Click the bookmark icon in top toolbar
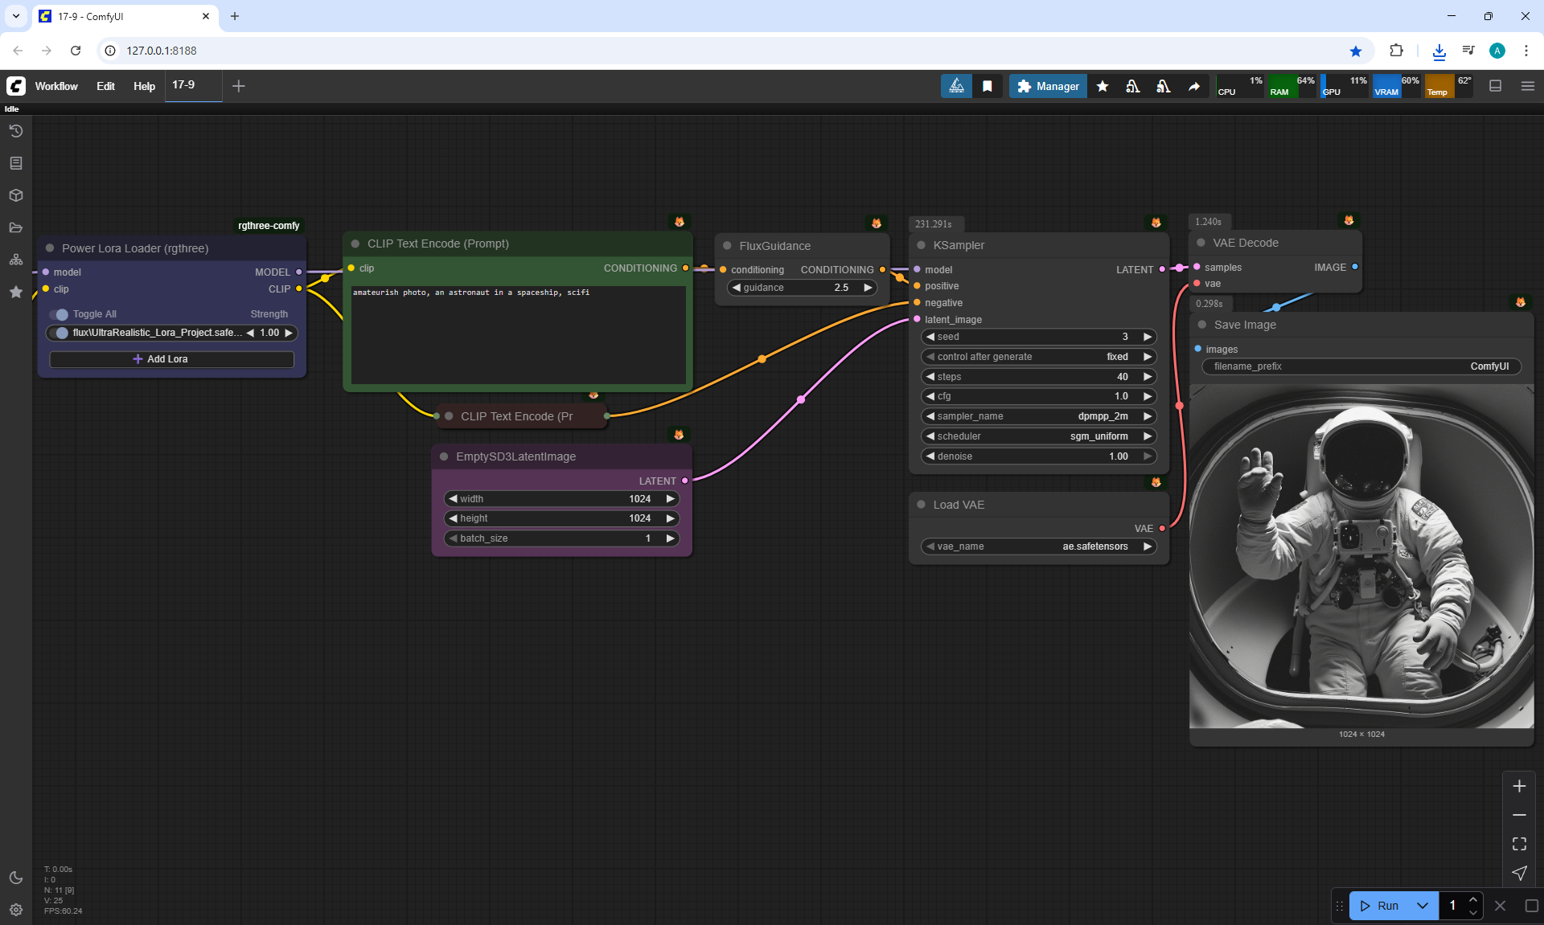Screen dimensions: 1544x925 pos(988,86)
